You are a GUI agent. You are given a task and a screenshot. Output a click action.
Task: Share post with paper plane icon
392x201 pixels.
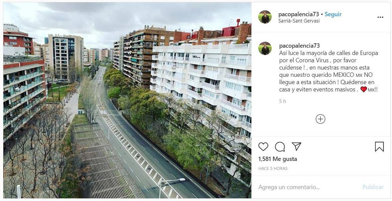[x=296, y=146]
